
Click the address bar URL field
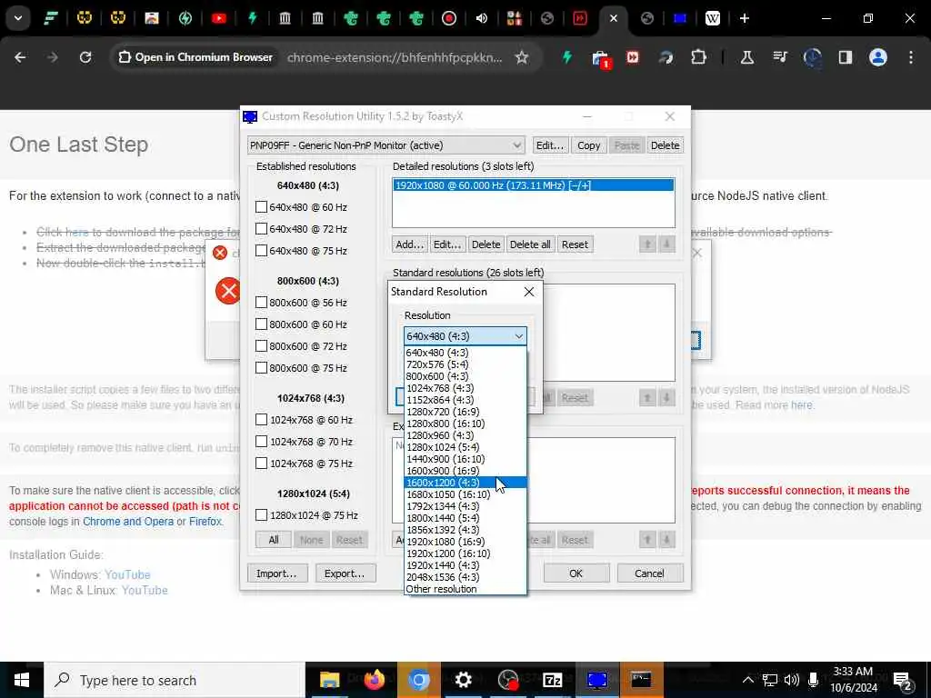coord(395,57)
